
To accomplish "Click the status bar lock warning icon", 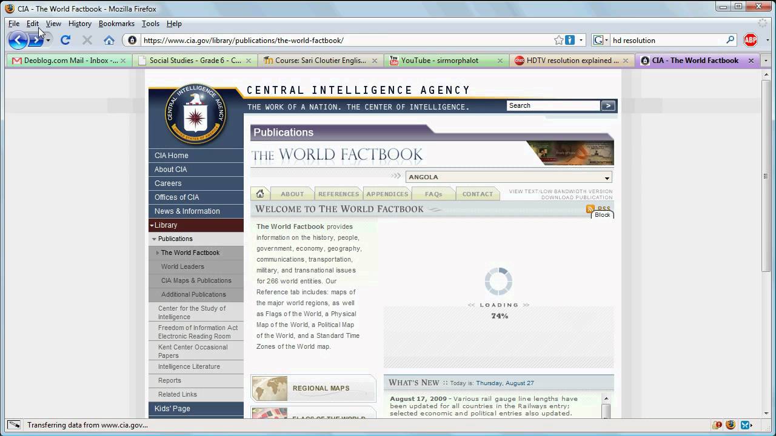I will click(717, 425).
